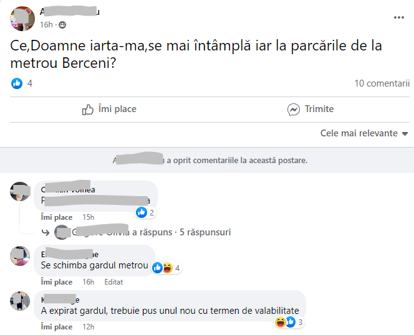Open the 'Cele mai relevante' sort dropdown
The image size is (414, 335).
click(x=364, y=133)
